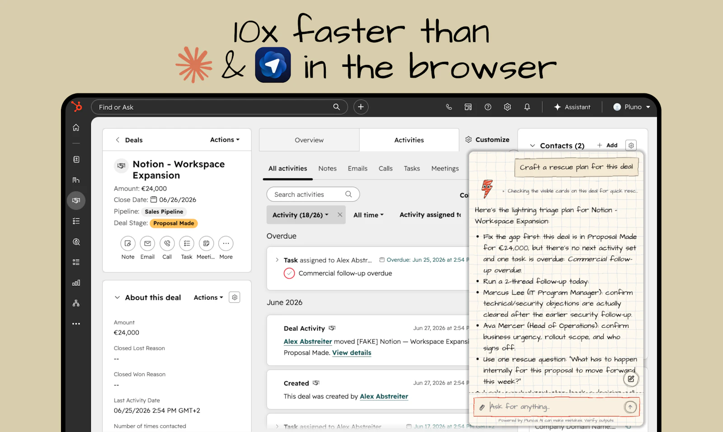Open the list view sidebar icon
Image resolution: width=723 pixels, height=432 pixels.
76,262
